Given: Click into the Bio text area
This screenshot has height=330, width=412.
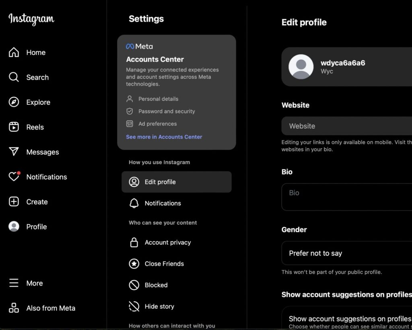Looking at the screenshot, I should pos(346,197).
